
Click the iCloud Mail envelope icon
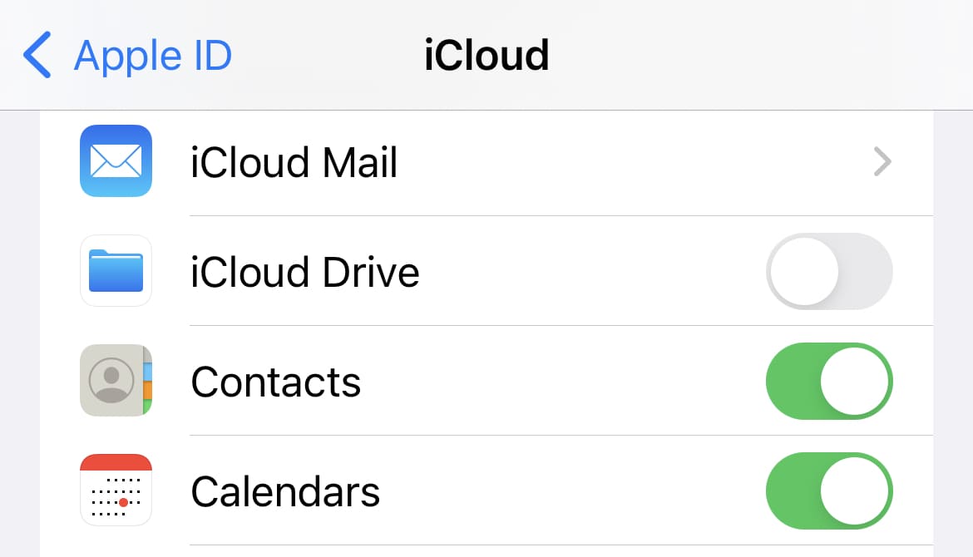pos(116,161)
